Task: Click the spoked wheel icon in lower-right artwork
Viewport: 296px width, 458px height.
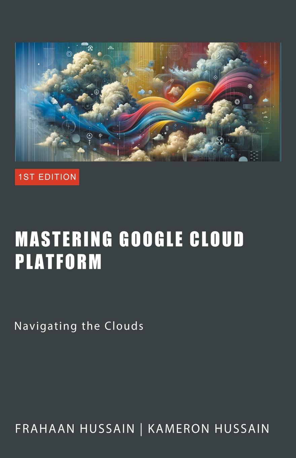Action: (219, 141)
